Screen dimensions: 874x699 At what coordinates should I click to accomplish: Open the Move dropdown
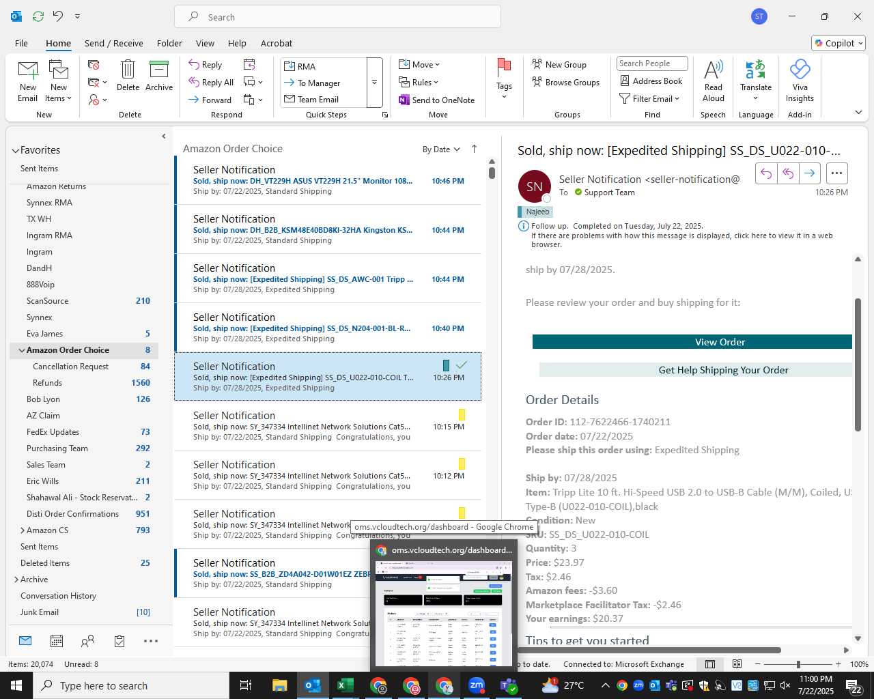[419, 64]
